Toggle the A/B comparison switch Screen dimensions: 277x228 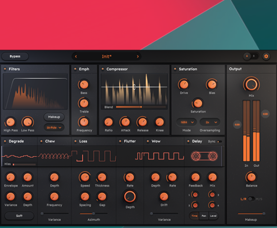click(250, 56)
